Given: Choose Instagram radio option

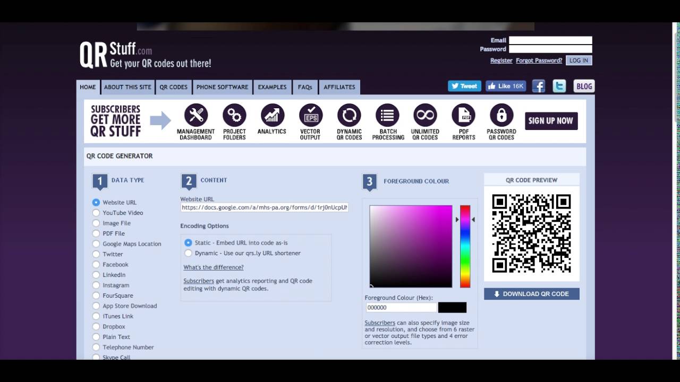Looking at the screenshot, I should point(96,285).
